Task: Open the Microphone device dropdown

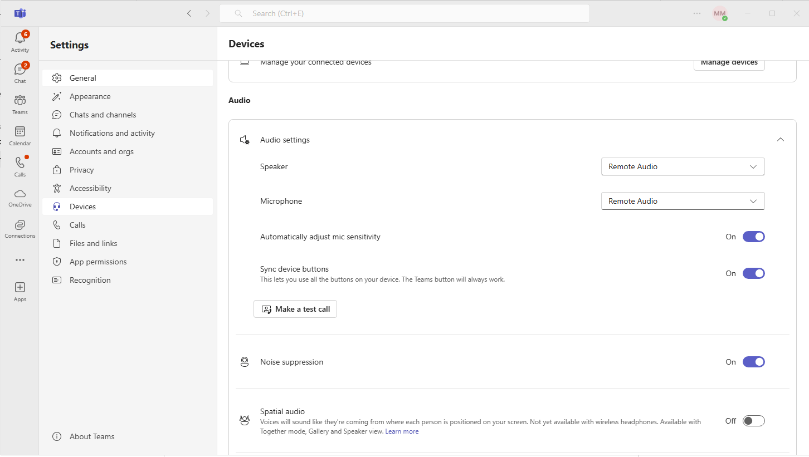Action: (683, 201)
